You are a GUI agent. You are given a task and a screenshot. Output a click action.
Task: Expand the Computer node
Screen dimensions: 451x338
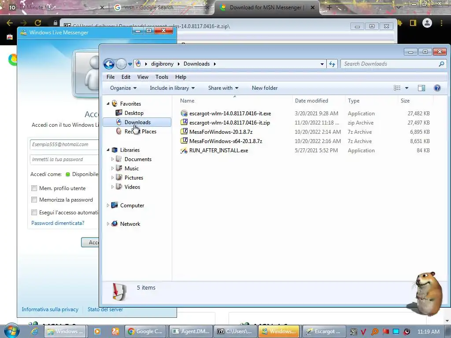click(x=108, y=205)
